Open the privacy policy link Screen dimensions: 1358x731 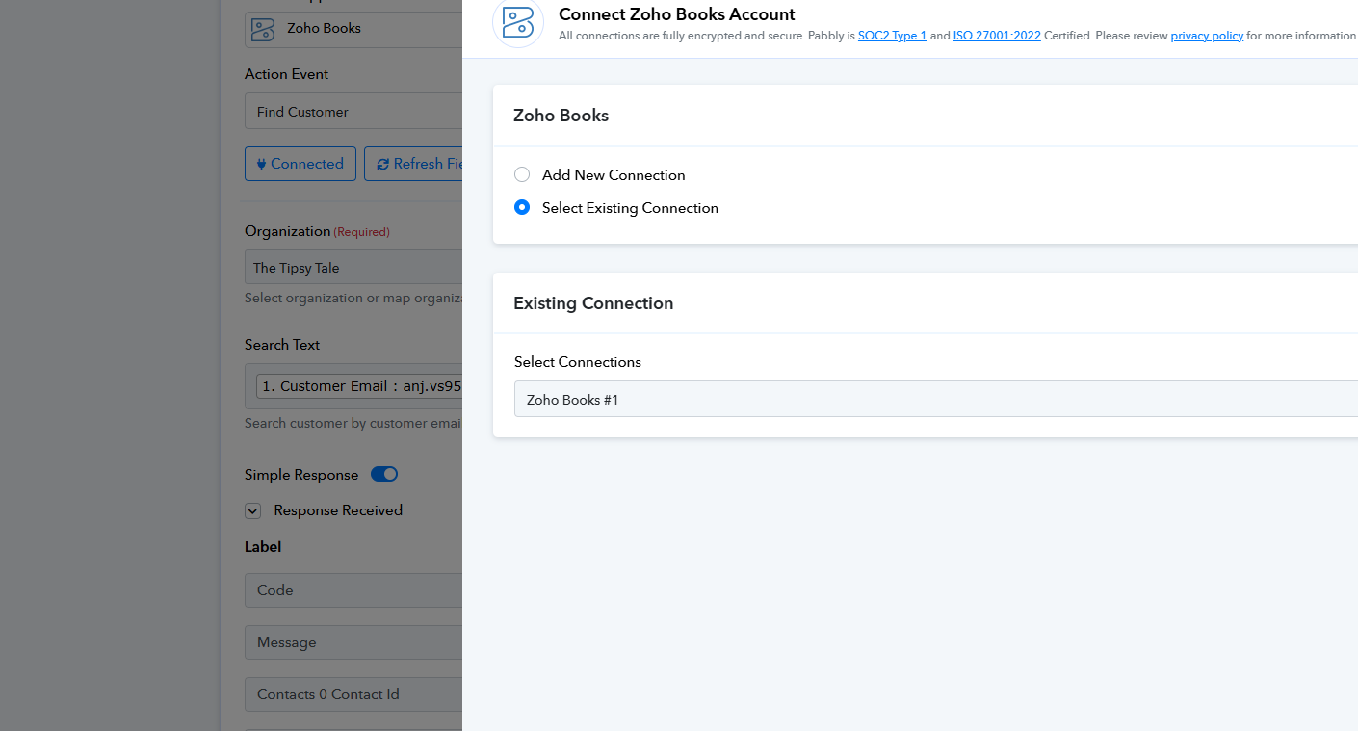click(x=1207, y=36)
